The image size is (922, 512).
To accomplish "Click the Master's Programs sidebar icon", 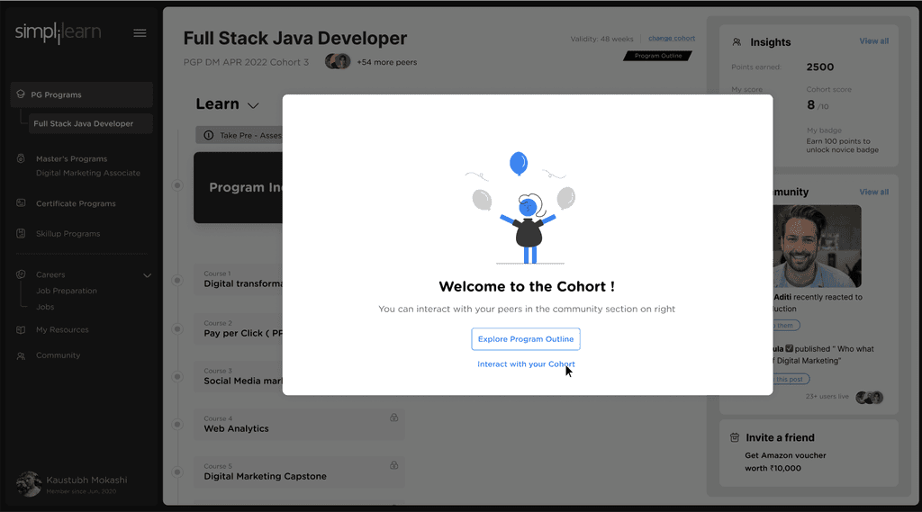I will click(x=21, y=158).
